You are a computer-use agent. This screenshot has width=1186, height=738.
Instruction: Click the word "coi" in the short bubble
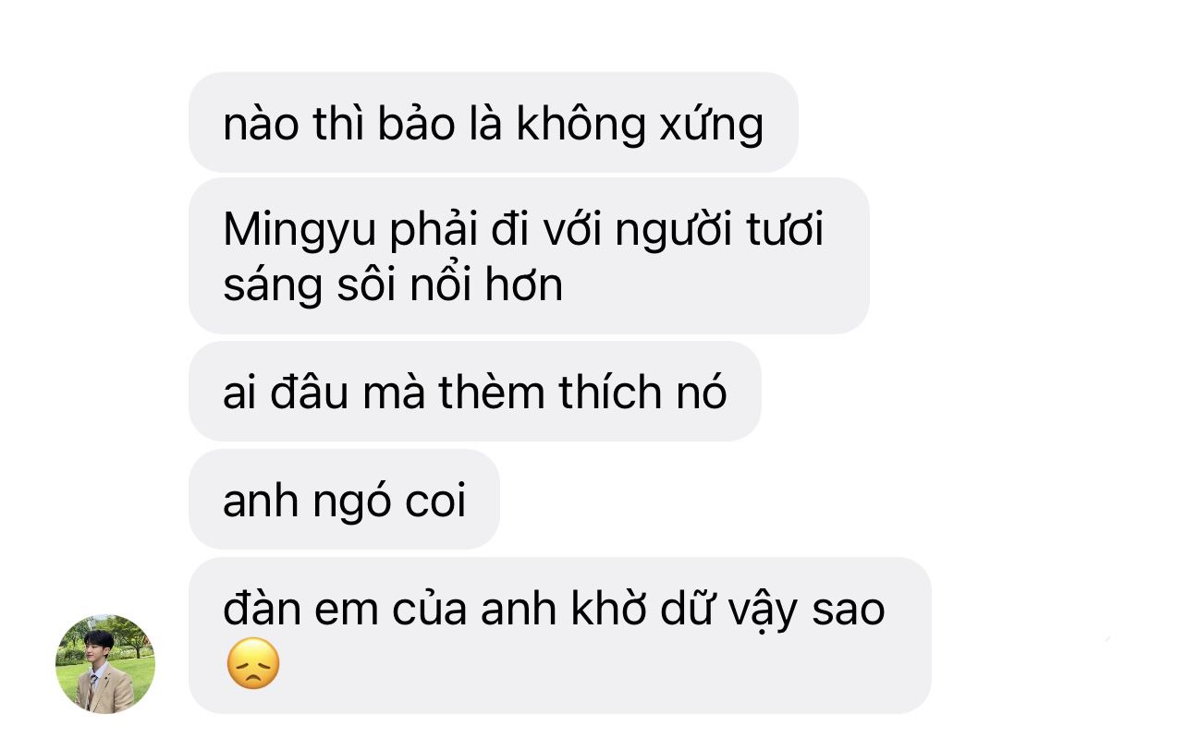click(436, 502)
